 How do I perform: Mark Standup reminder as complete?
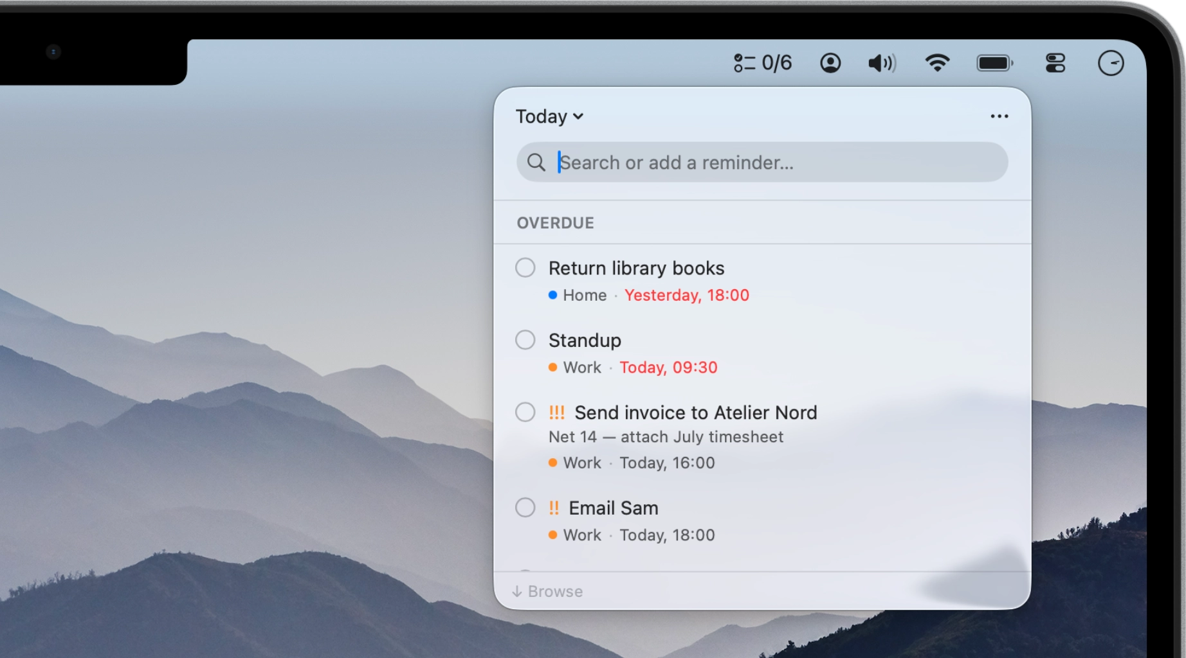pyautogui.click(x=525, y=340)
